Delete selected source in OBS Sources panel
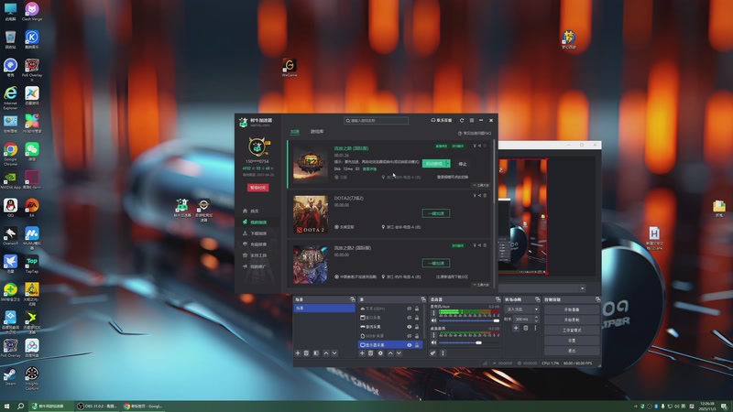Screen dimensions: 733x412 coord(371,353)
